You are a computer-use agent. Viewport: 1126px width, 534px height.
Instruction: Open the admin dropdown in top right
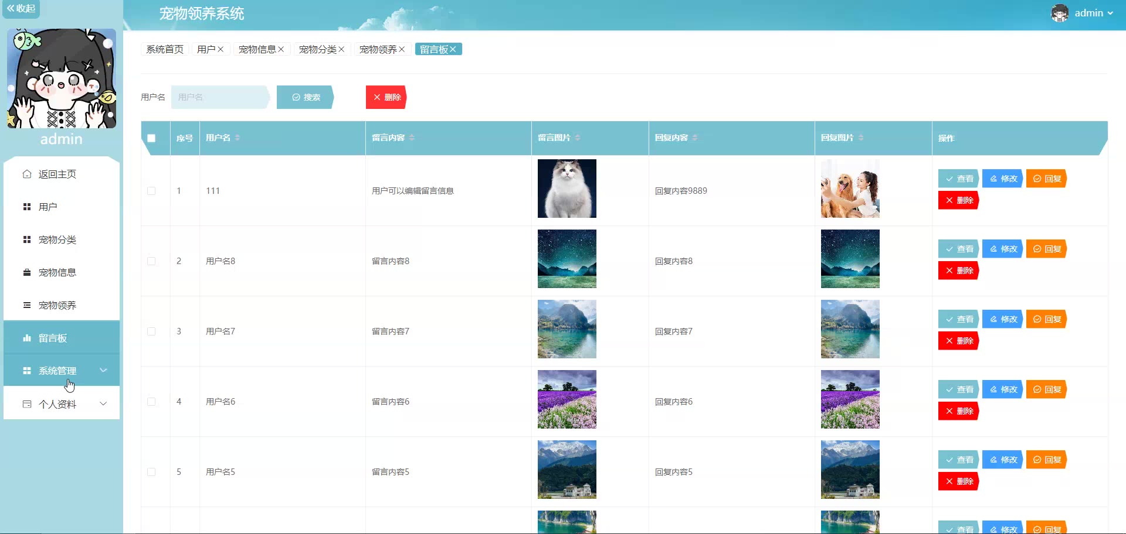[x=1094, y=13]
